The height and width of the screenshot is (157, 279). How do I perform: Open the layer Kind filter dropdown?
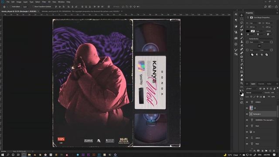[252, 89]
